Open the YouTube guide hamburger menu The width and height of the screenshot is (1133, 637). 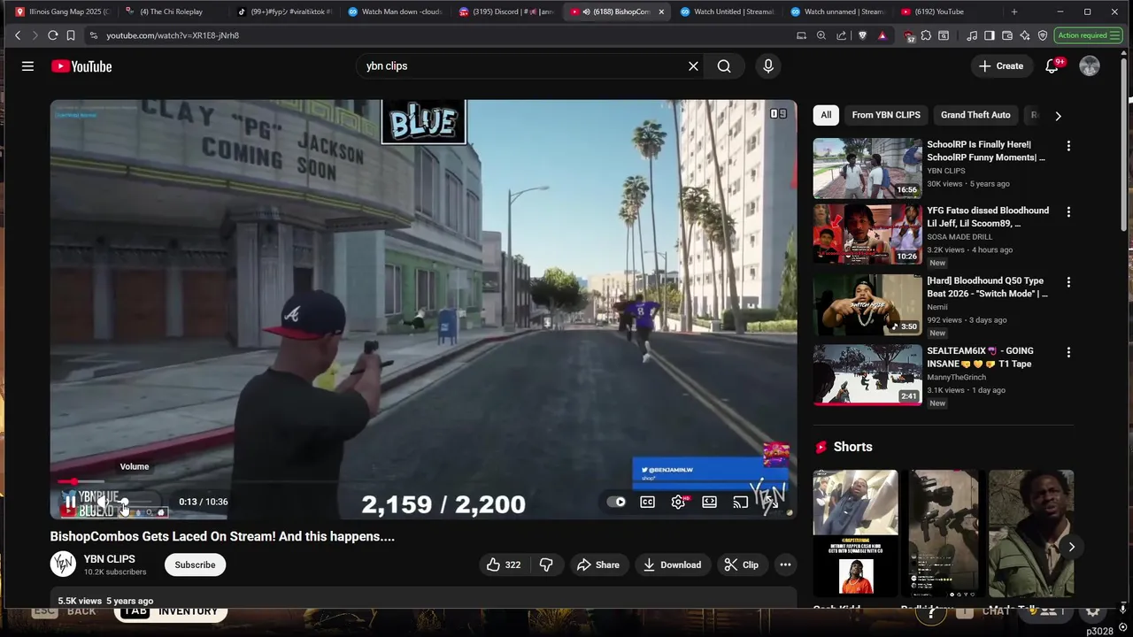27,66
